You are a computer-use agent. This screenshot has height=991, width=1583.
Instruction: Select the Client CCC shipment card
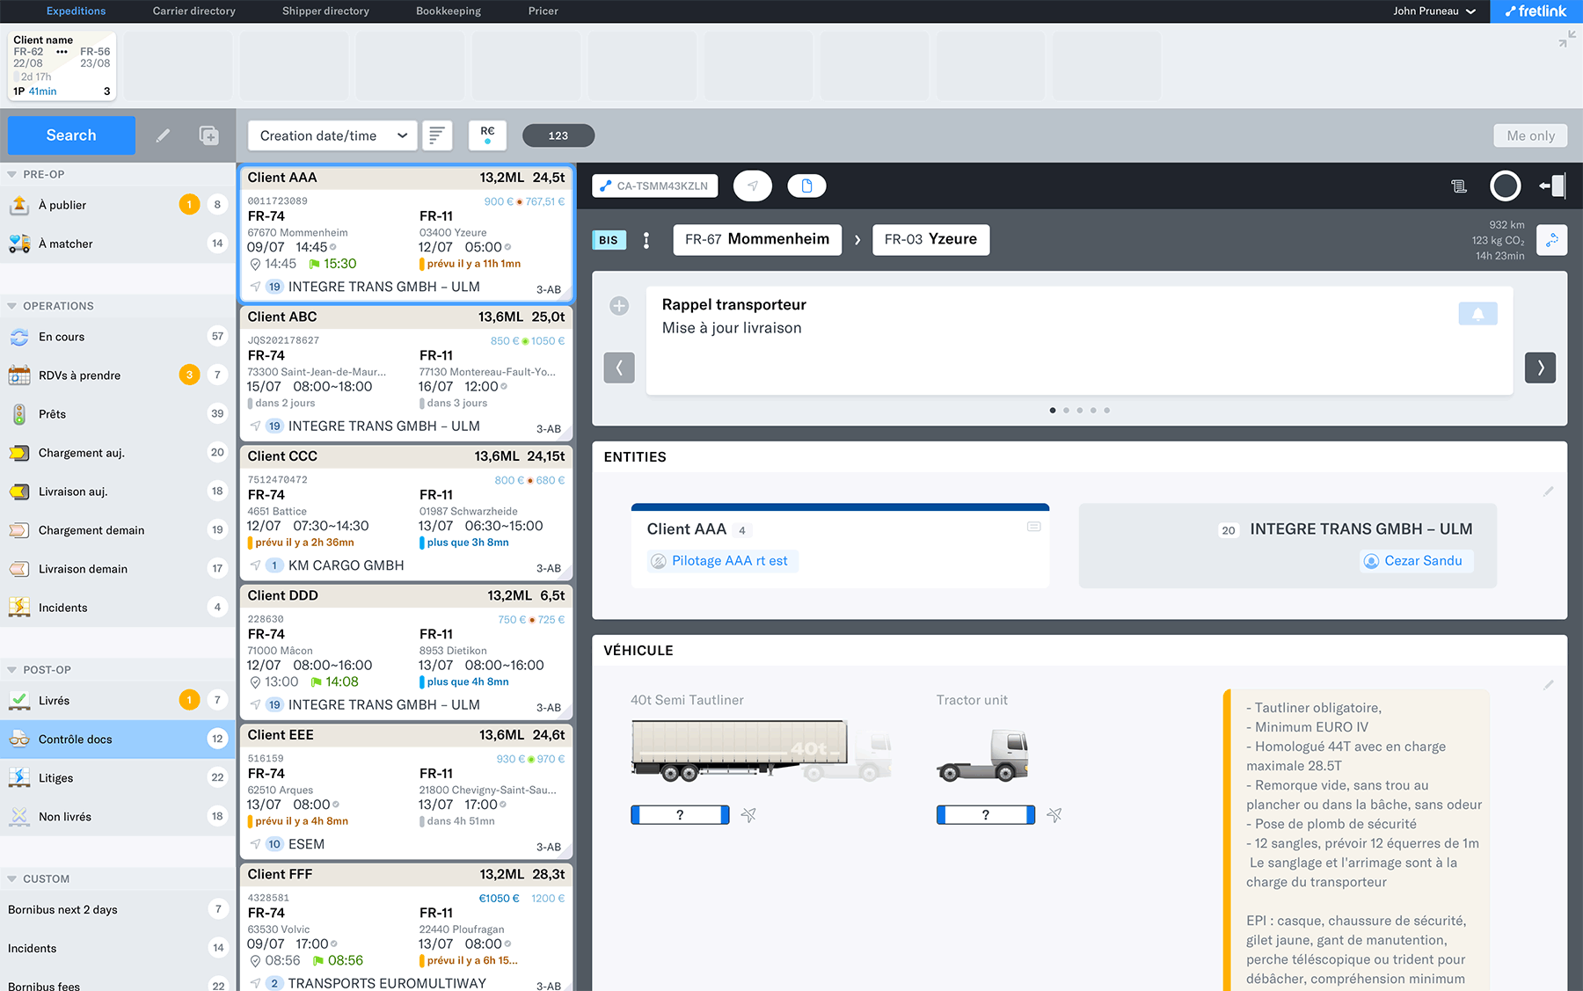click(405, 512)
